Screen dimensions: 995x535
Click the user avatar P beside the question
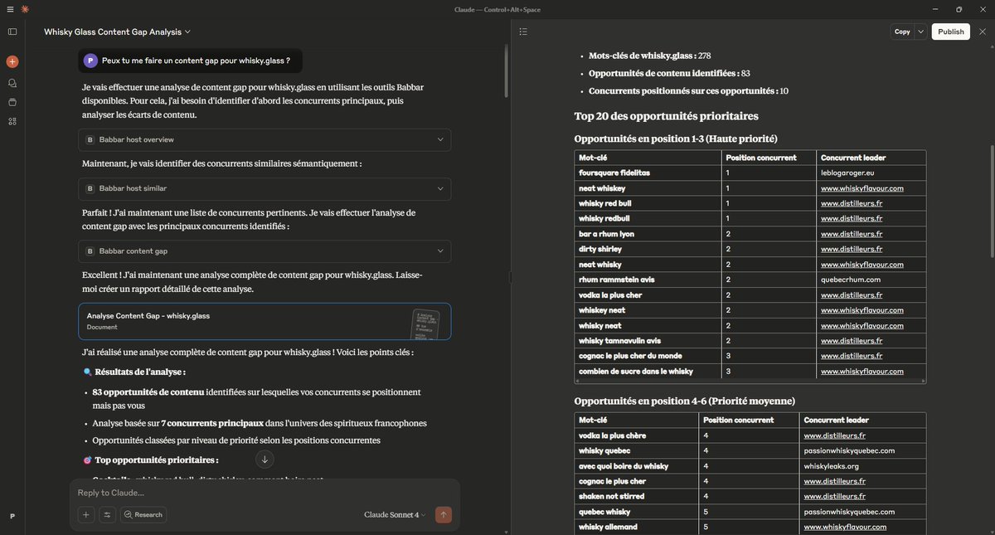coord(90,61)
